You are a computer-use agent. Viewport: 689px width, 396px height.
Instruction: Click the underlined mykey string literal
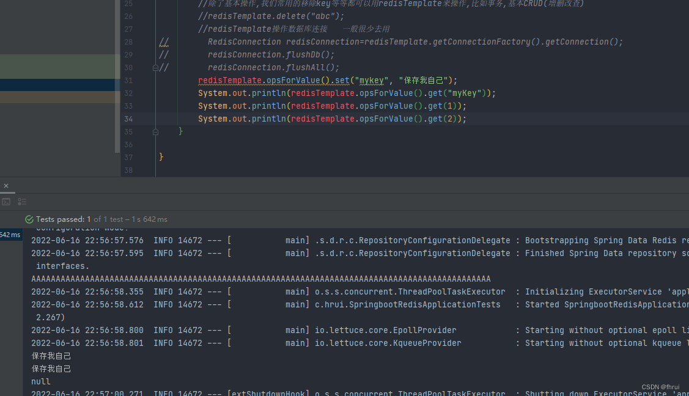click(369, 80)
